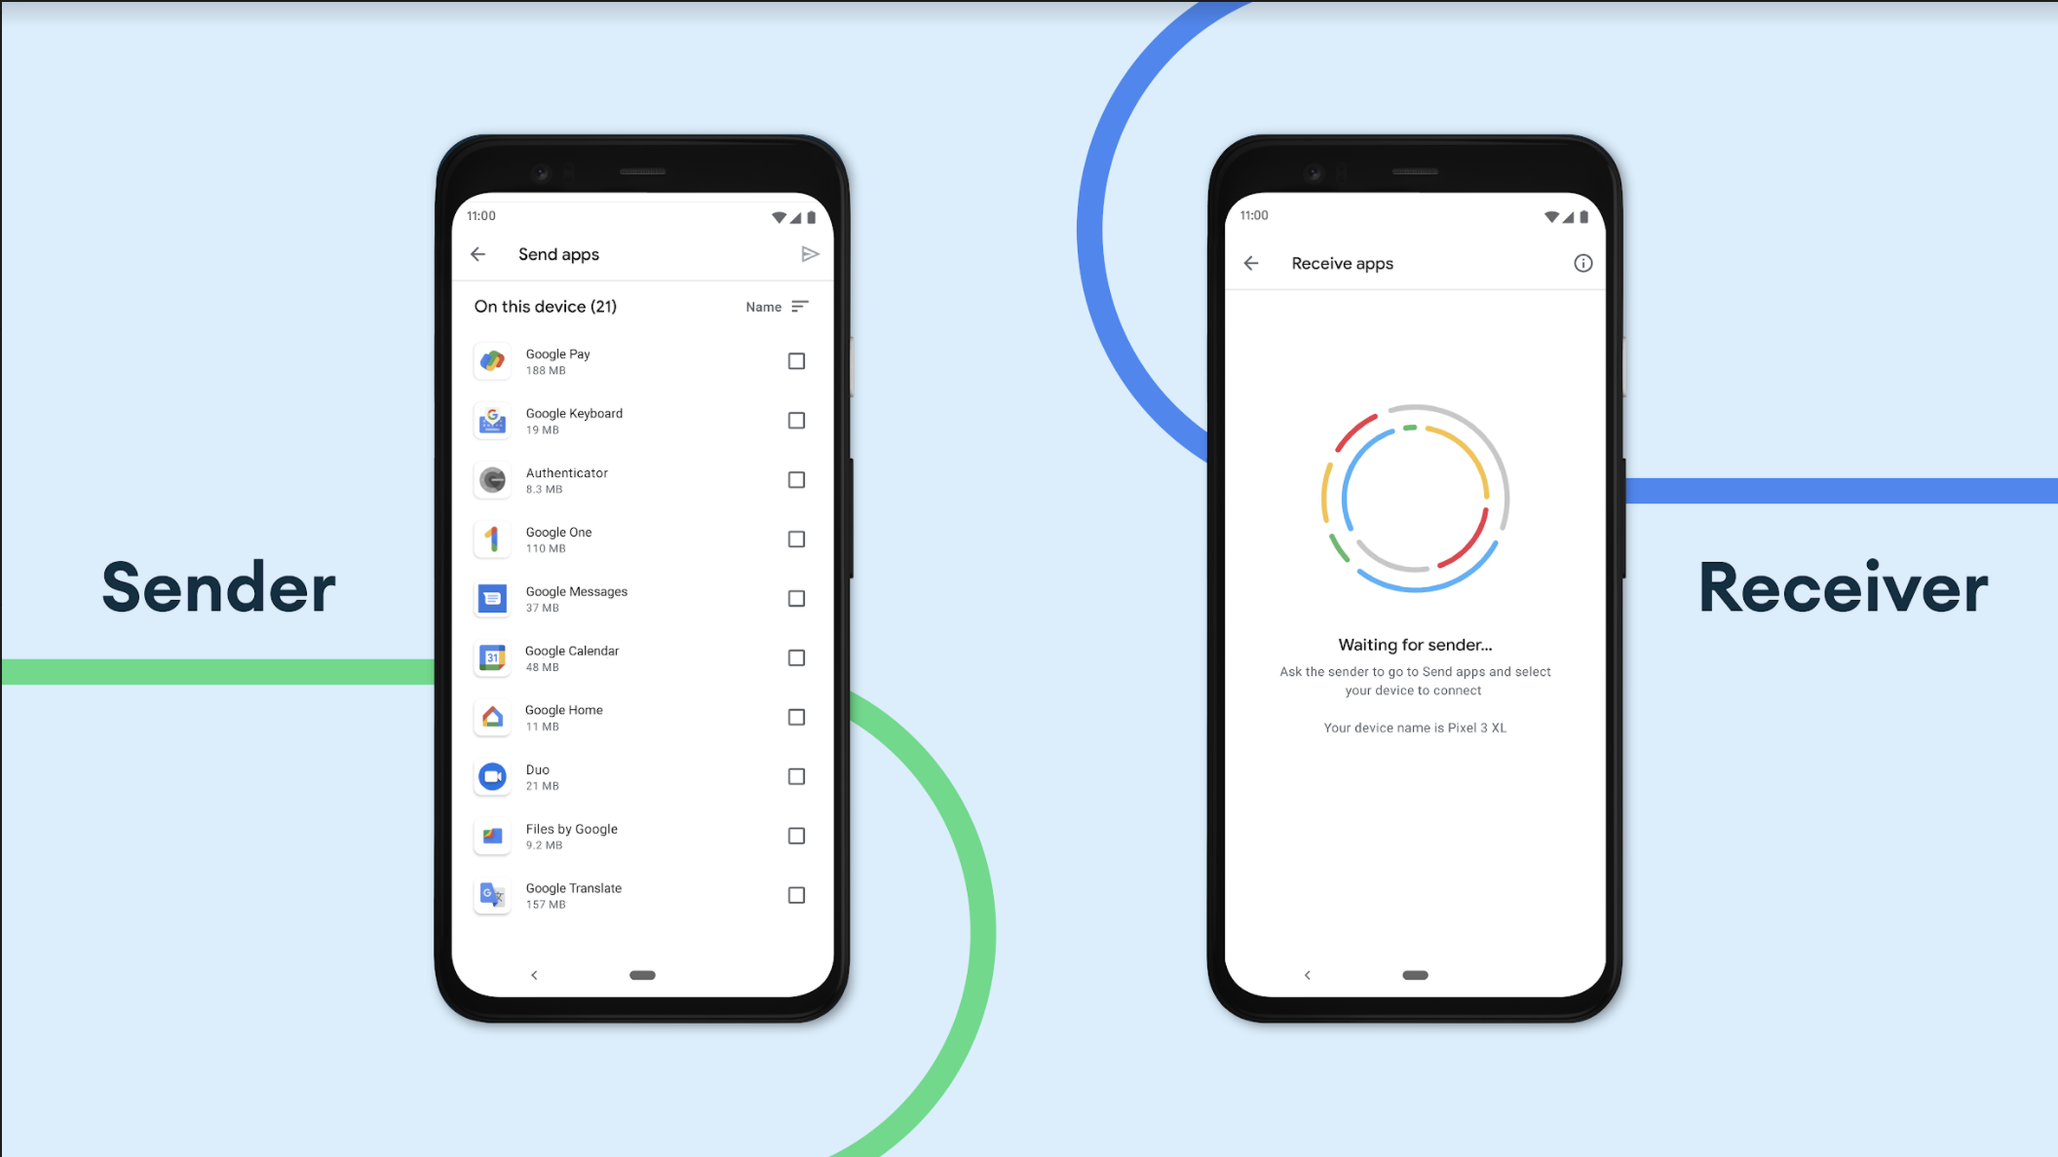Click the Google Messages app icon
The image size is (2058, 1157).
pyautogui.click(x=495, y=598)
